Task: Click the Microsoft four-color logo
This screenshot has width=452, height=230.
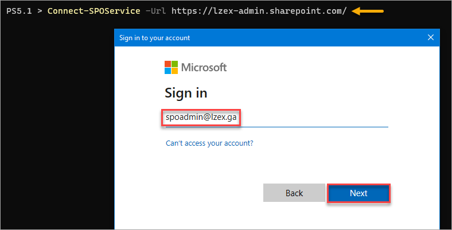Action: tap(172, 67)
